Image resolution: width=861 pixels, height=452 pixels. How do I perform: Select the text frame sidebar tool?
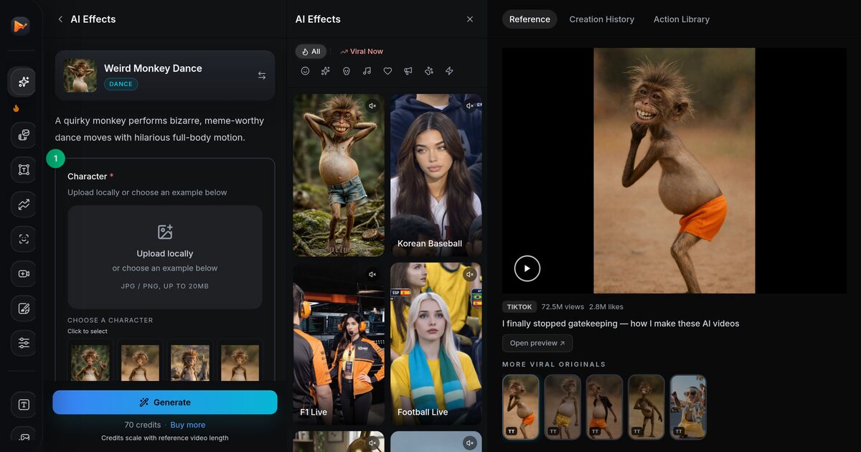(24, 170)
